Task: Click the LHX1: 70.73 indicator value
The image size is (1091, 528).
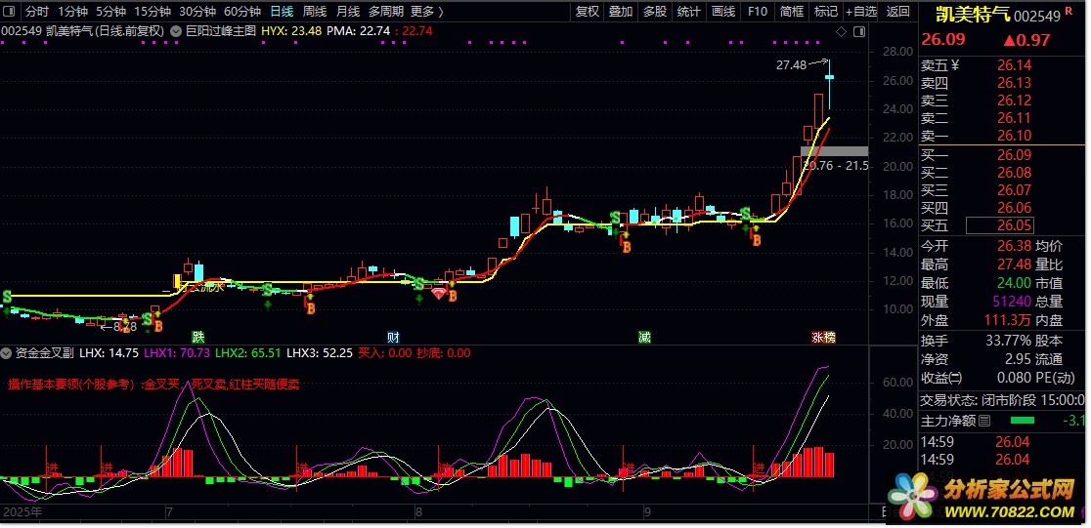Action: click(x=177, y=353)
